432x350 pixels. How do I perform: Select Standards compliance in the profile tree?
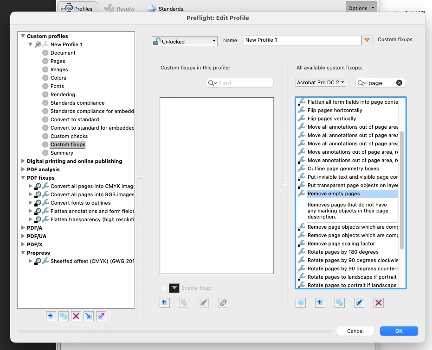point(77,103)
